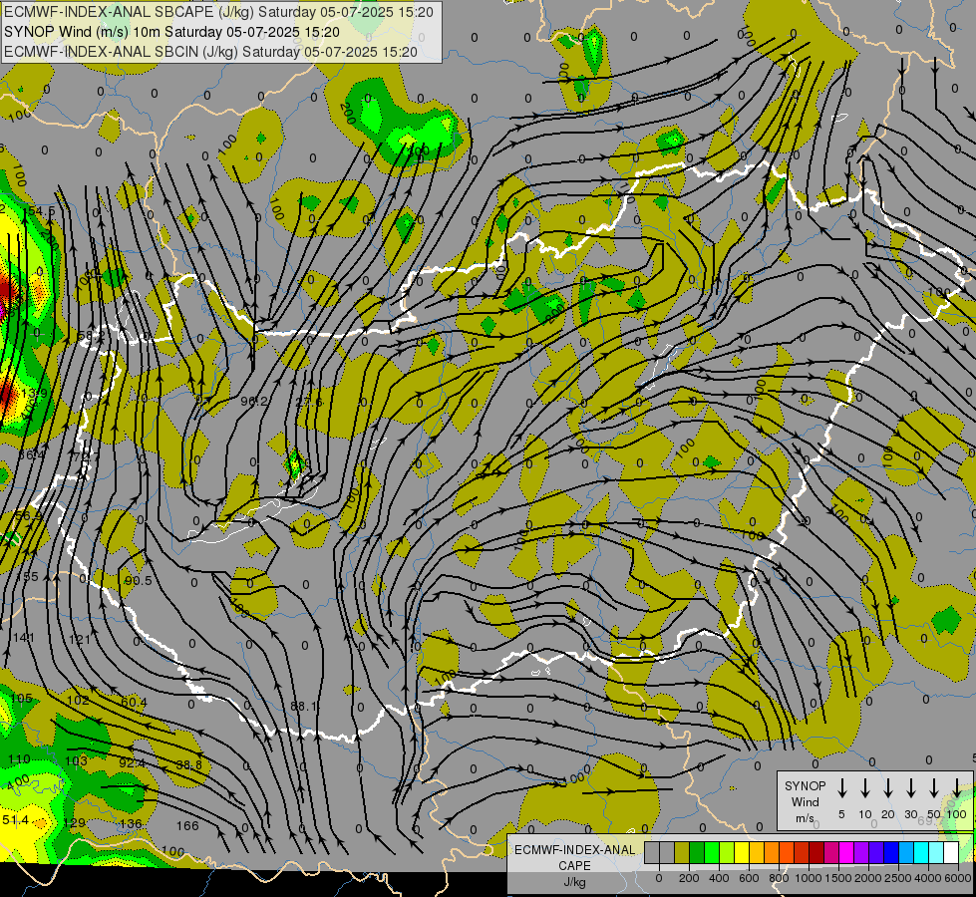Click the 72.1 value on the map
Image resolution: width=976 pixels, height=897 pixels.
click(x=86, y=455)
